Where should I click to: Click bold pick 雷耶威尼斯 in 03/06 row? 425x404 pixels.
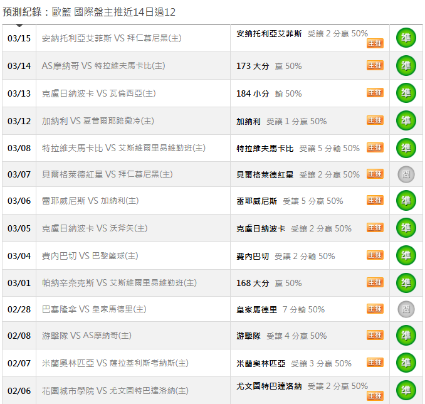click(x=256, y=201)
